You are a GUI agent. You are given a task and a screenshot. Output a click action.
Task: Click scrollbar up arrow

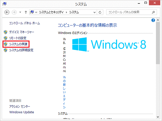click(x=158, y=20)
